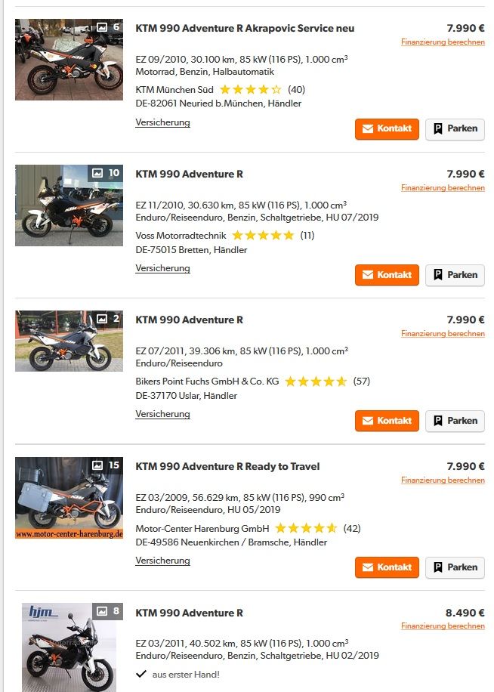Click the image gallery icon on the first KTM listing
The height and width of the screenshot is (692, 494).
click(102, 27)
